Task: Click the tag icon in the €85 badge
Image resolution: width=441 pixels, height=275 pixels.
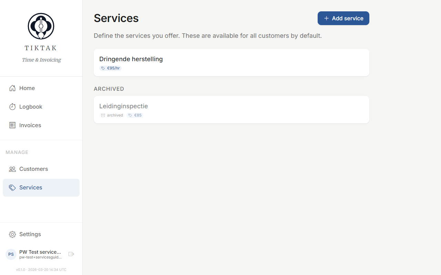Action: click(x=130, y=115)
